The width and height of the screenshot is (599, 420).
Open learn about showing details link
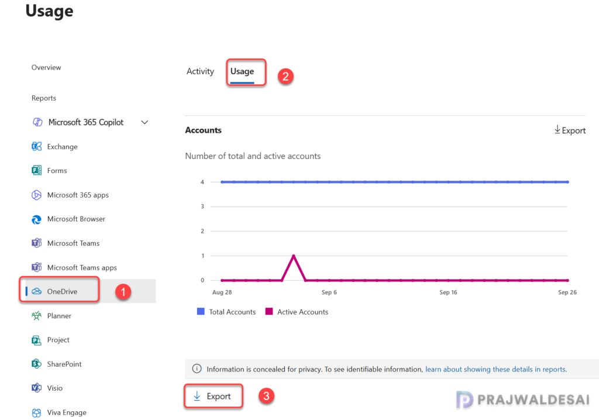(496, 369)
